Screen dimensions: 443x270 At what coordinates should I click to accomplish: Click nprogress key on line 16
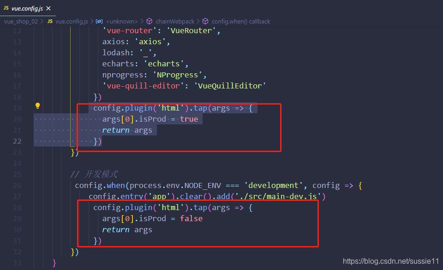[123, 75]
